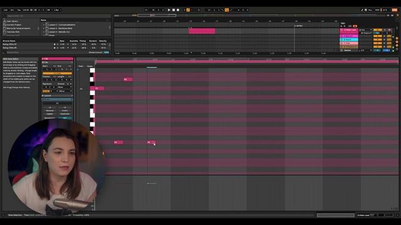
Task: Switch to the Notes tab in clip view
Action: coord(57,99)
